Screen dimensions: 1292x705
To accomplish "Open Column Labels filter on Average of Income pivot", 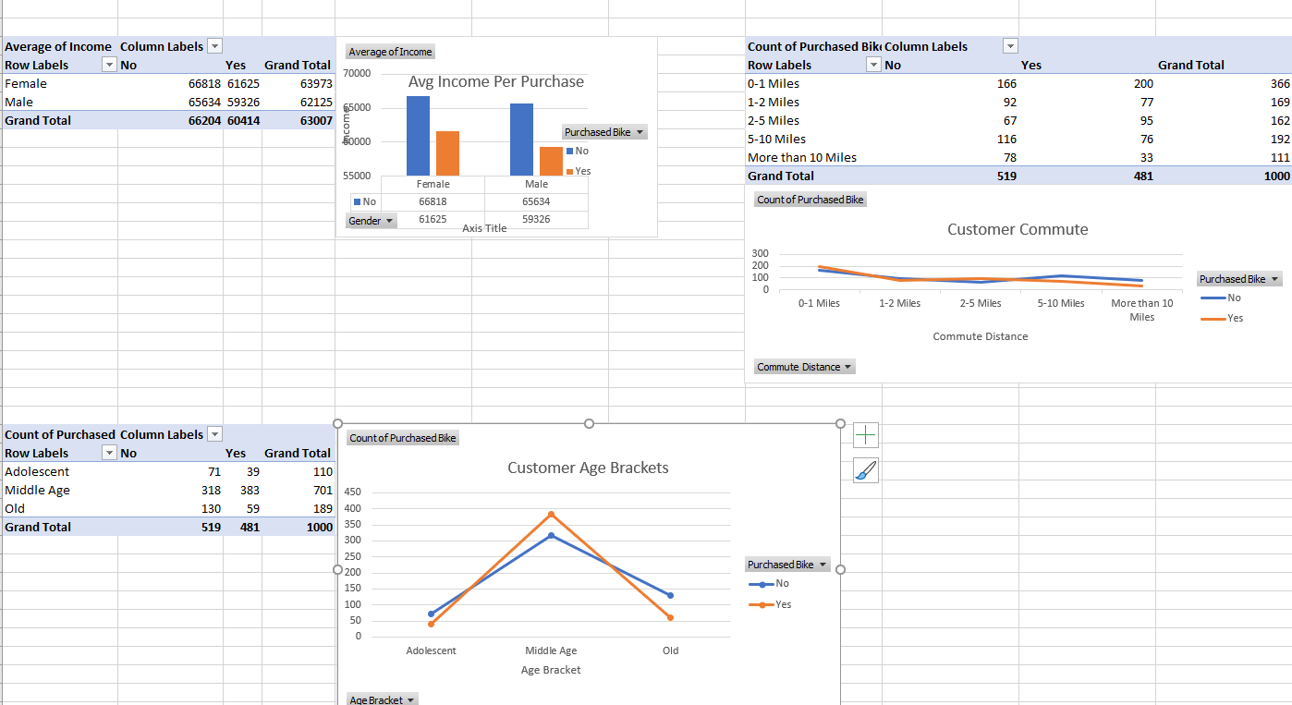I will (214, 46).
